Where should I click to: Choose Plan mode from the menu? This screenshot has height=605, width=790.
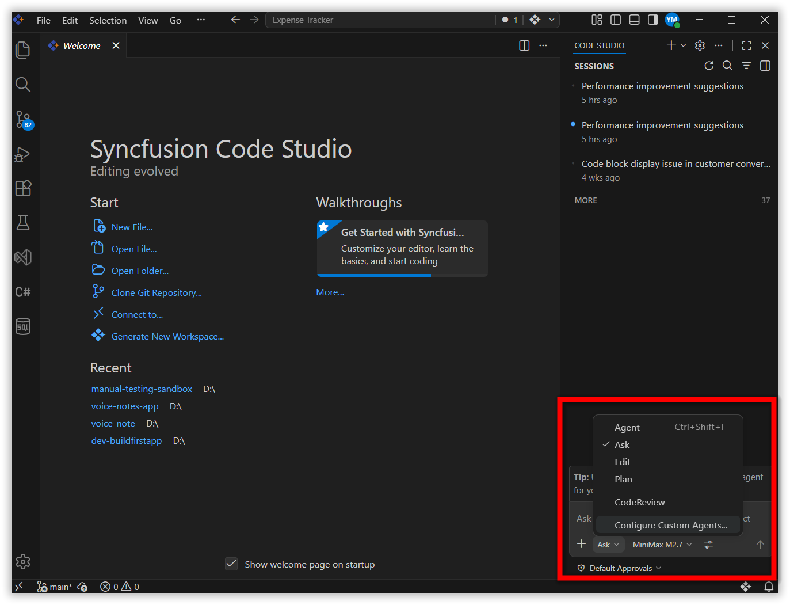(668, 479)
